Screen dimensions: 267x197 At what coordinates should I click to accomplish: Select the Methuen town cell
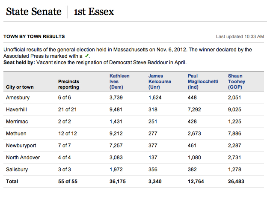[16, 134]
